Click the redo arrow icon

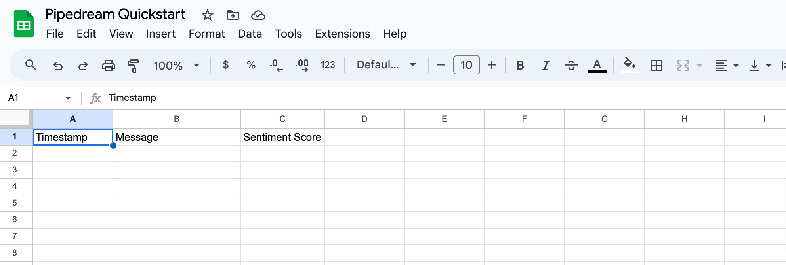click(83, 65)
